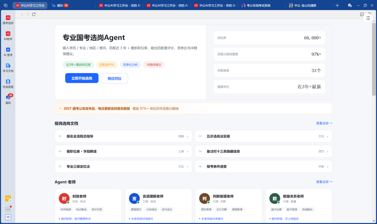Reload the page with refresh icon
This screenshot has height=224, width=377.
click(34, 14)
